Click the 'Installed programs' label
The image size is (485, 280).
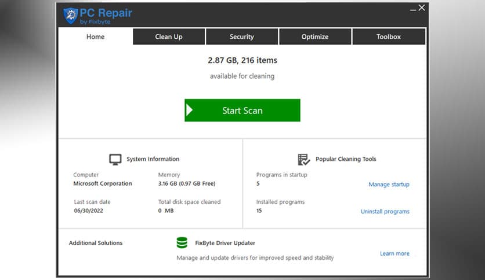point(280,202)
